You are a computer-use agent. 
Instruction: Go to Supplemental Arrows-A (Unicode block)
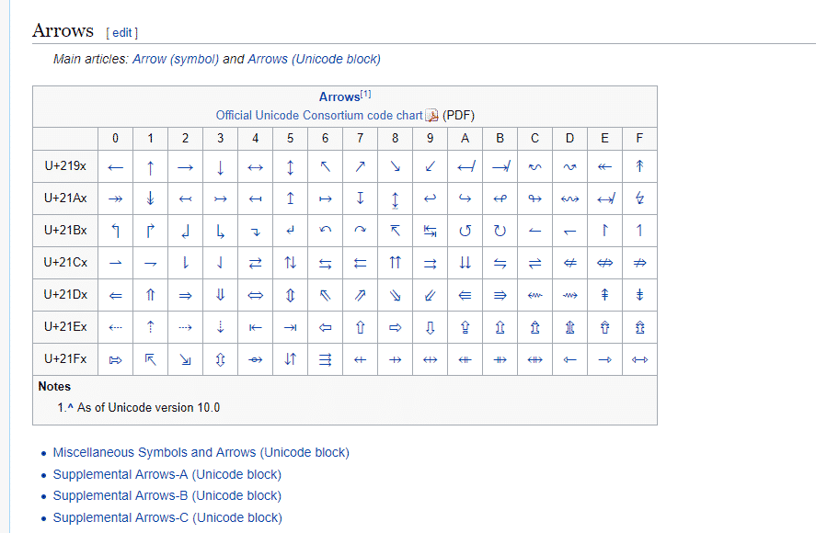pyautogui.click(x=167, y=474)
